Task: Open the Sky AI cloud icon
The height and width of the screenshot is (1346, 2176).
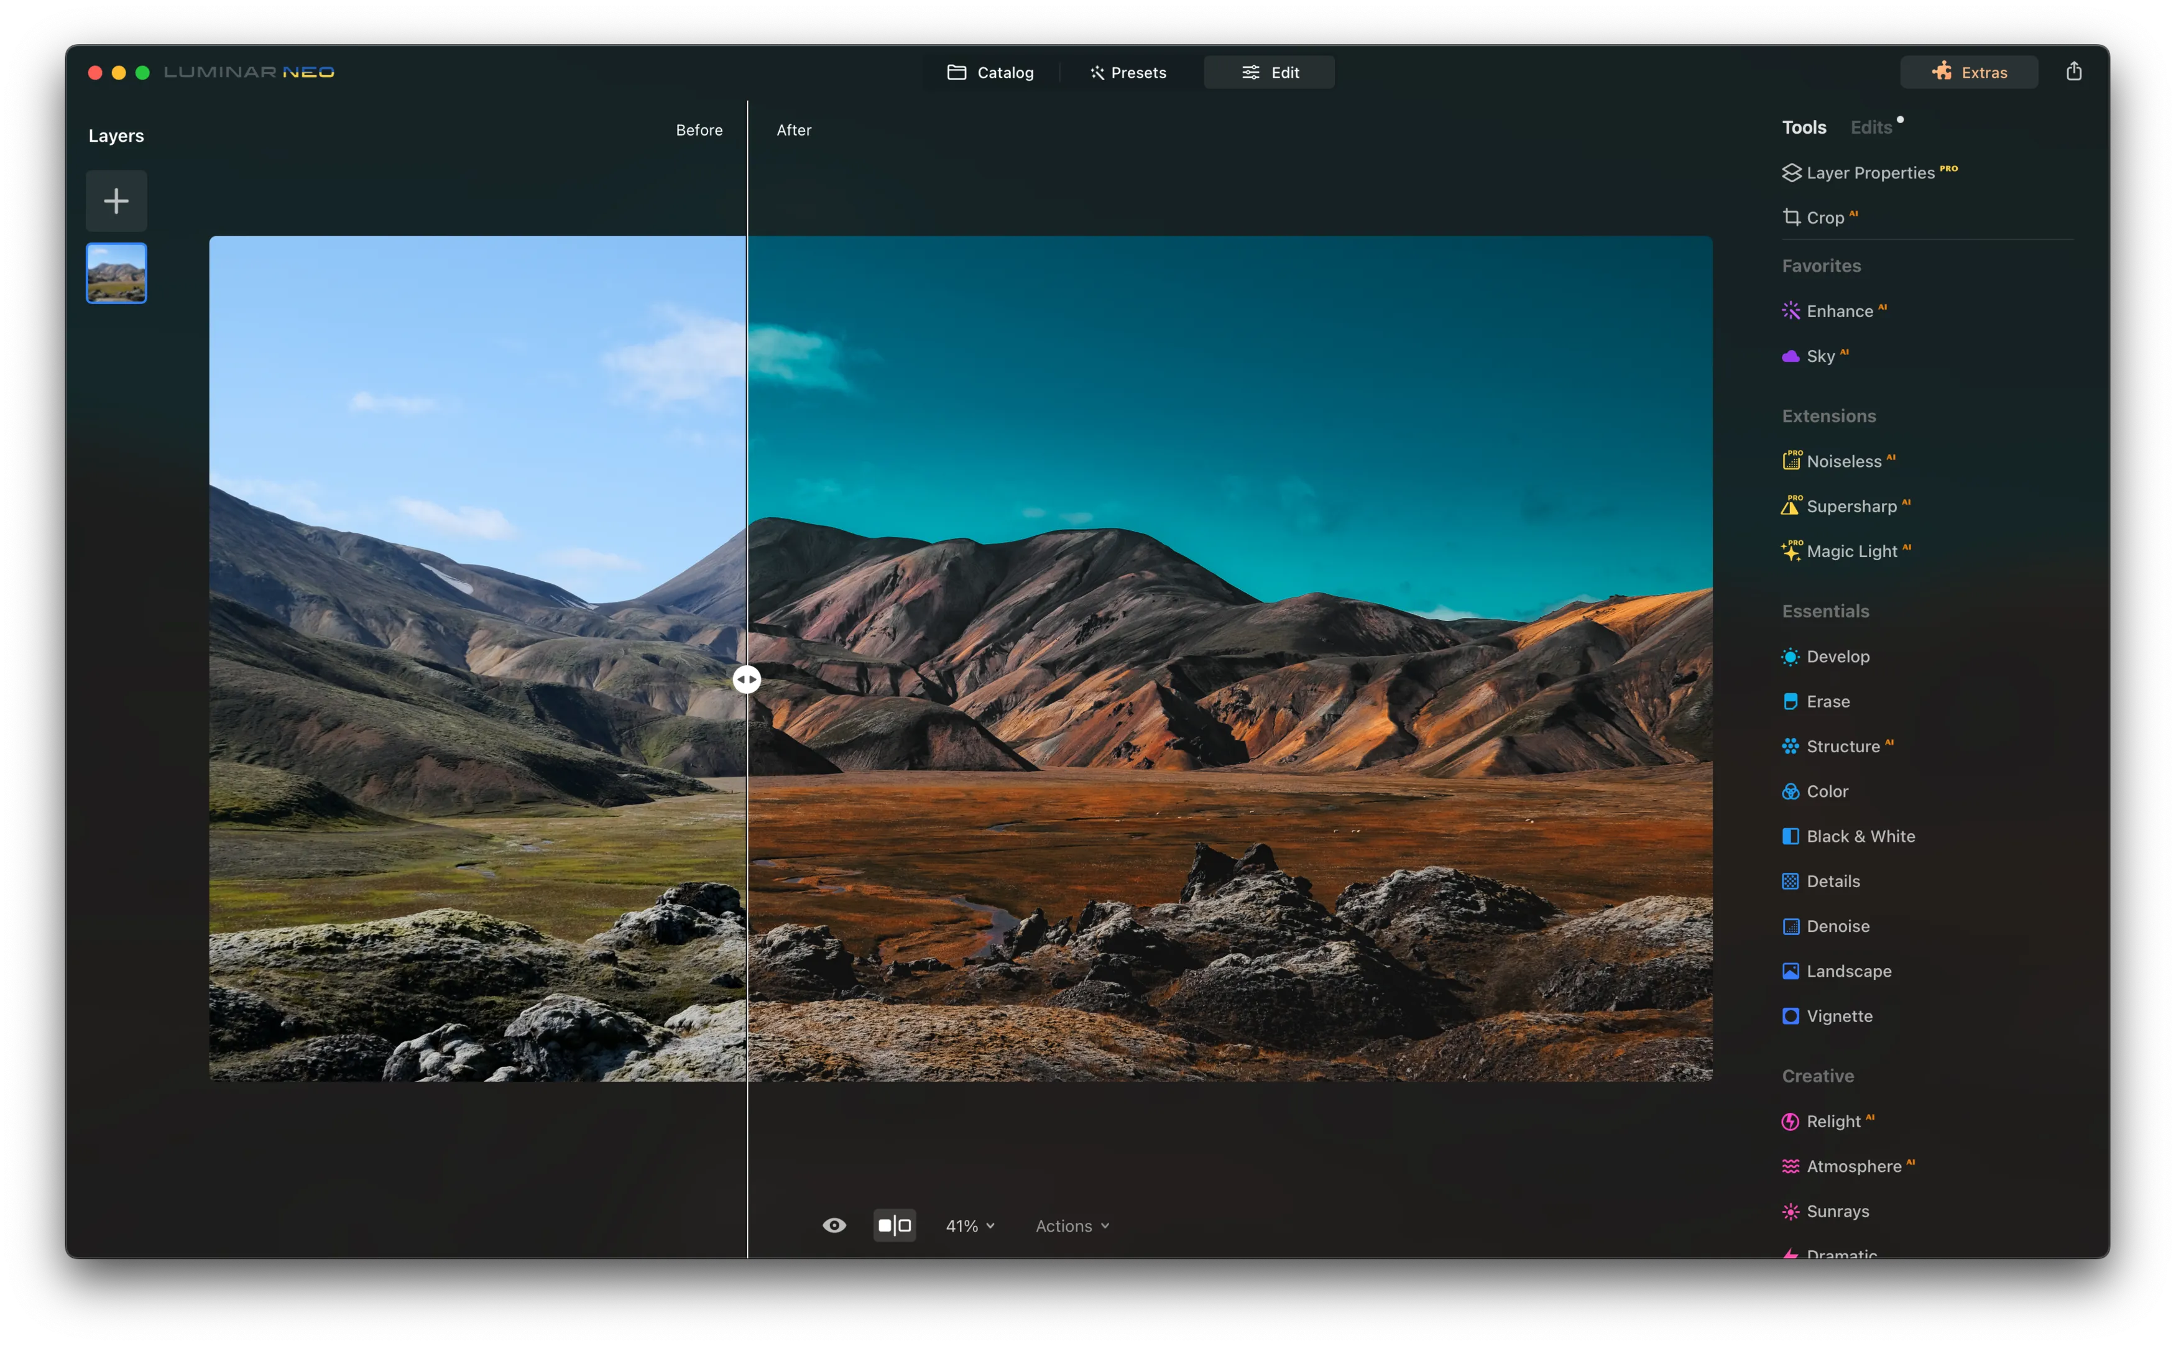Action: [1791, 356]
